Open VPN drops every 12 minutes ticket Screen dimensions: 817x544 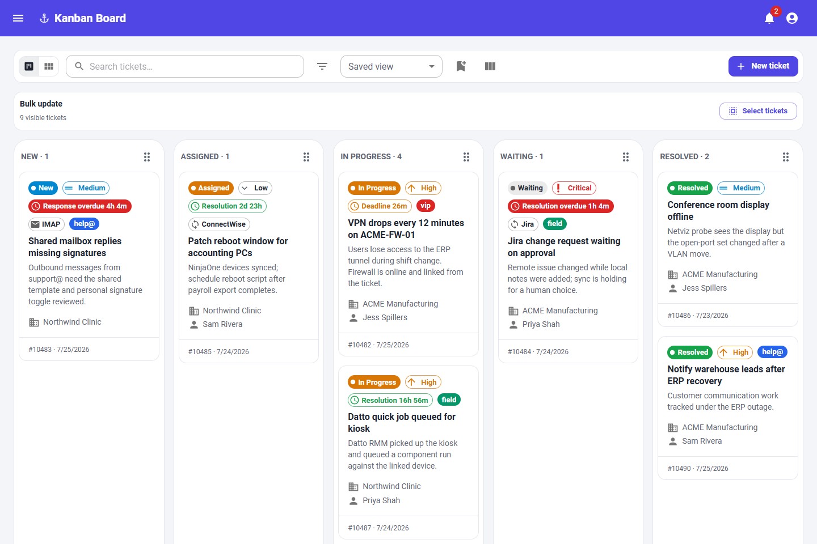pyautogui.click(x=406, y=229)
